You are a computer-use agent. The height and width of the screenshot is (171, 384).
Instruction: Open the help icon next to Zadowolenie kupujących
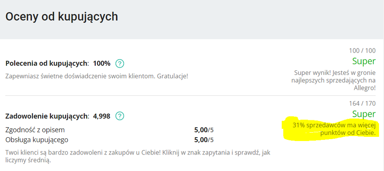[x=120, y=116]
